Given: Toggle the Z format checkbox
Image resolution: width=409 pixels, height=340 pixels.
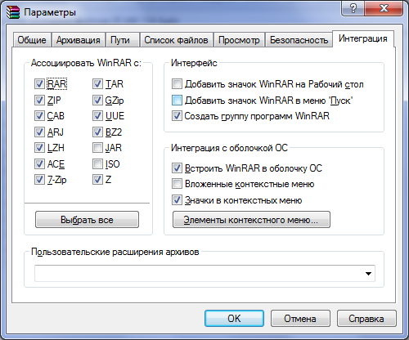Looking at the screenshot, I should (97, 180).
